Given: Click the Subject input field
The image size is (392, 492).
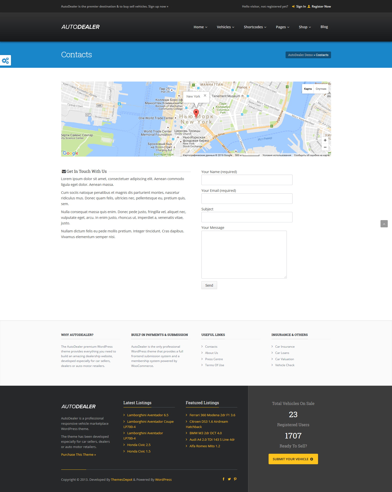Looking at the screenshot, I should point(247,217).
